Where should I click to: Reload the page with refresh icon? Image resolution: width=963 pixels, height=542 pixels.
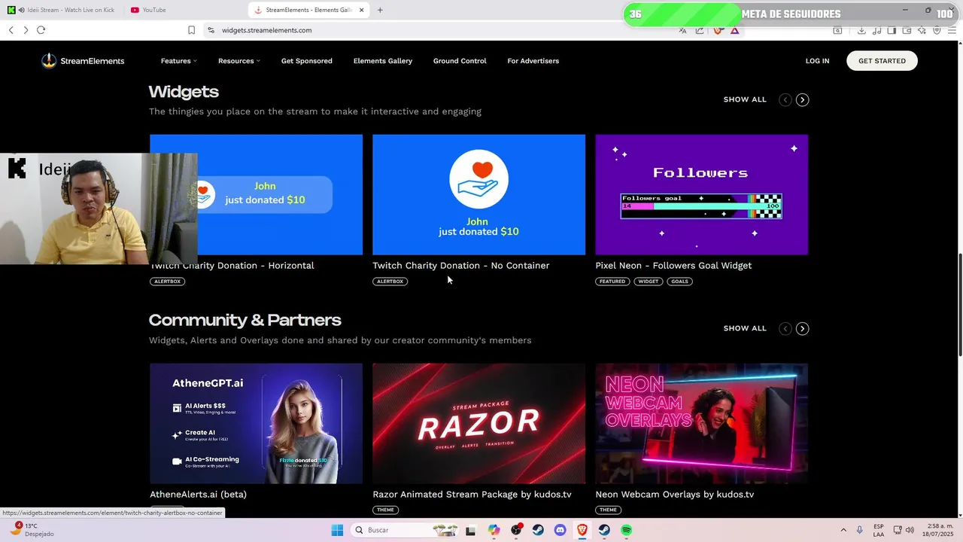point(41,30)
